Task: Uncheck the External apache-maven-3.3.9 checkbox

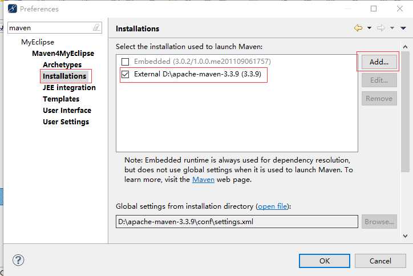Action: click(125, 74)
